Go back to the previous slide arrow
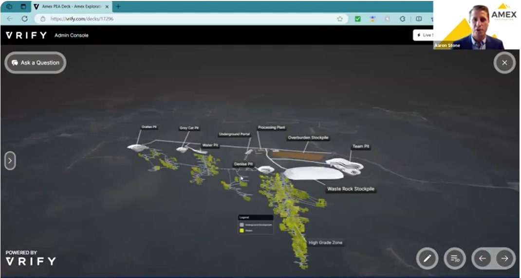This screenshot has width=521, height=278. tap(482, 258)
